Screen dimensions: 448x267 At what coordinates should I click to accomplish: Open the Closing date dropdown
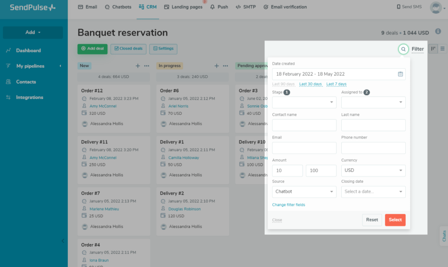point(373,192)
